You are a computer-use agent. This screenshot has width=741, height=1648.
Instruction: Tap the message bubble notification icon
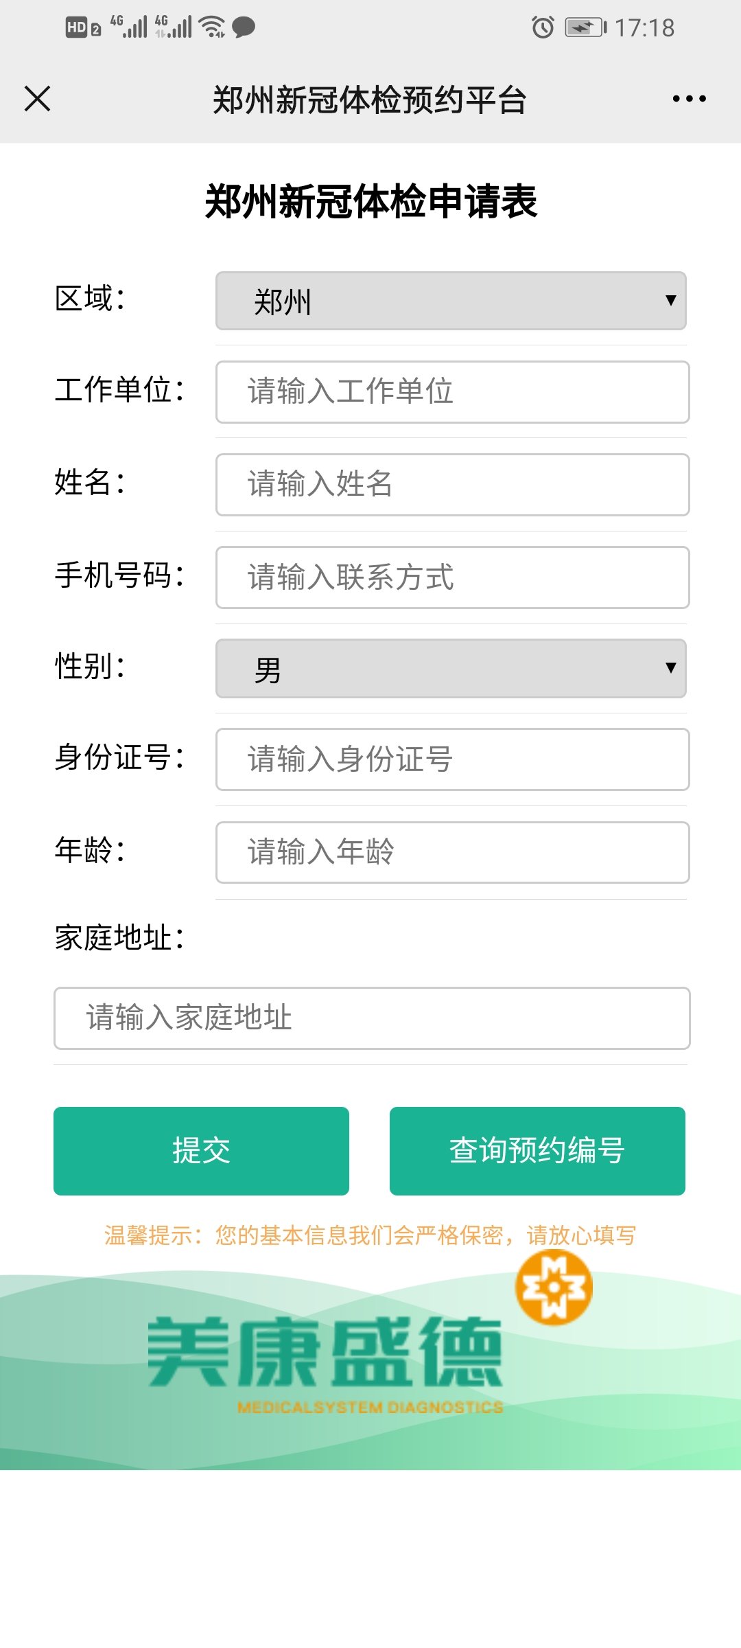click(x=244, y=27)
